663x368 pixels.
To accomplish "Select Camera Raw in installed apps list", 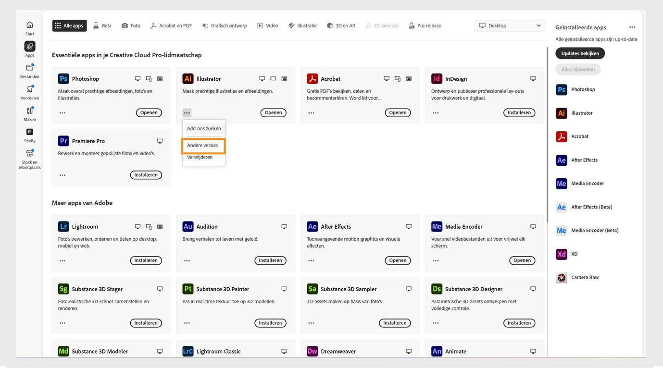I will coord(577,277).
